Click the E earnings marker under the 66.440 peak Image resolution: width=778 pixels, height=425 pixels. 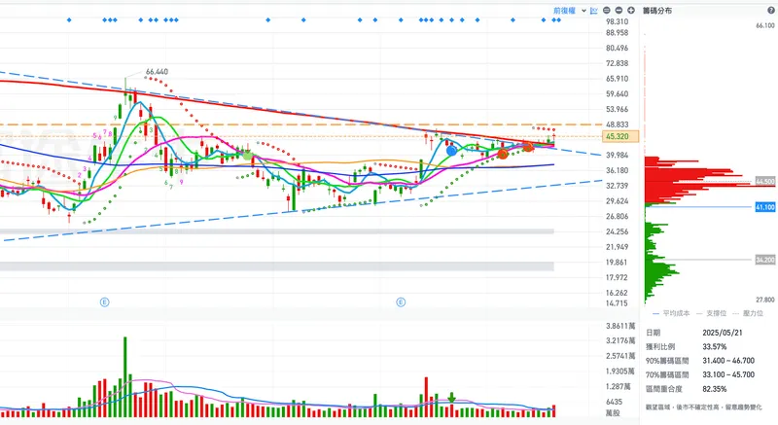pos(105,302)
